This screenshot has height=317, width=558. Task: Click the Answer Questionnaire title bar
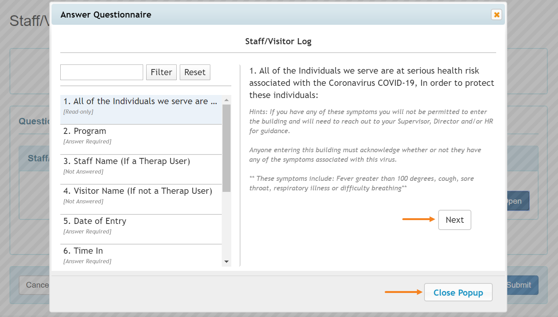tap(267, 15)
